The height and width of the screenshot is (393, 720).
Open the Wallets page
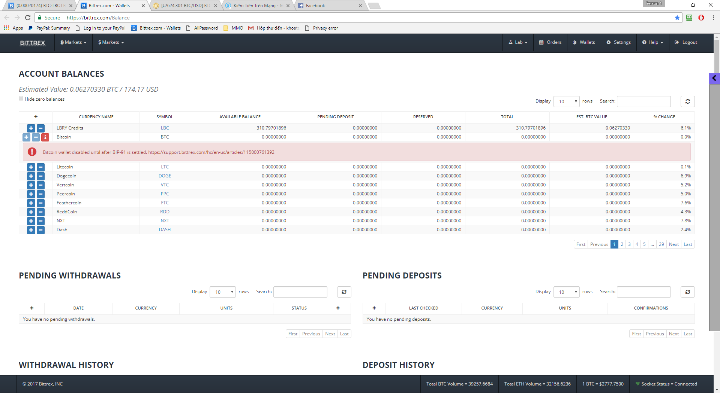pos(584,42)
